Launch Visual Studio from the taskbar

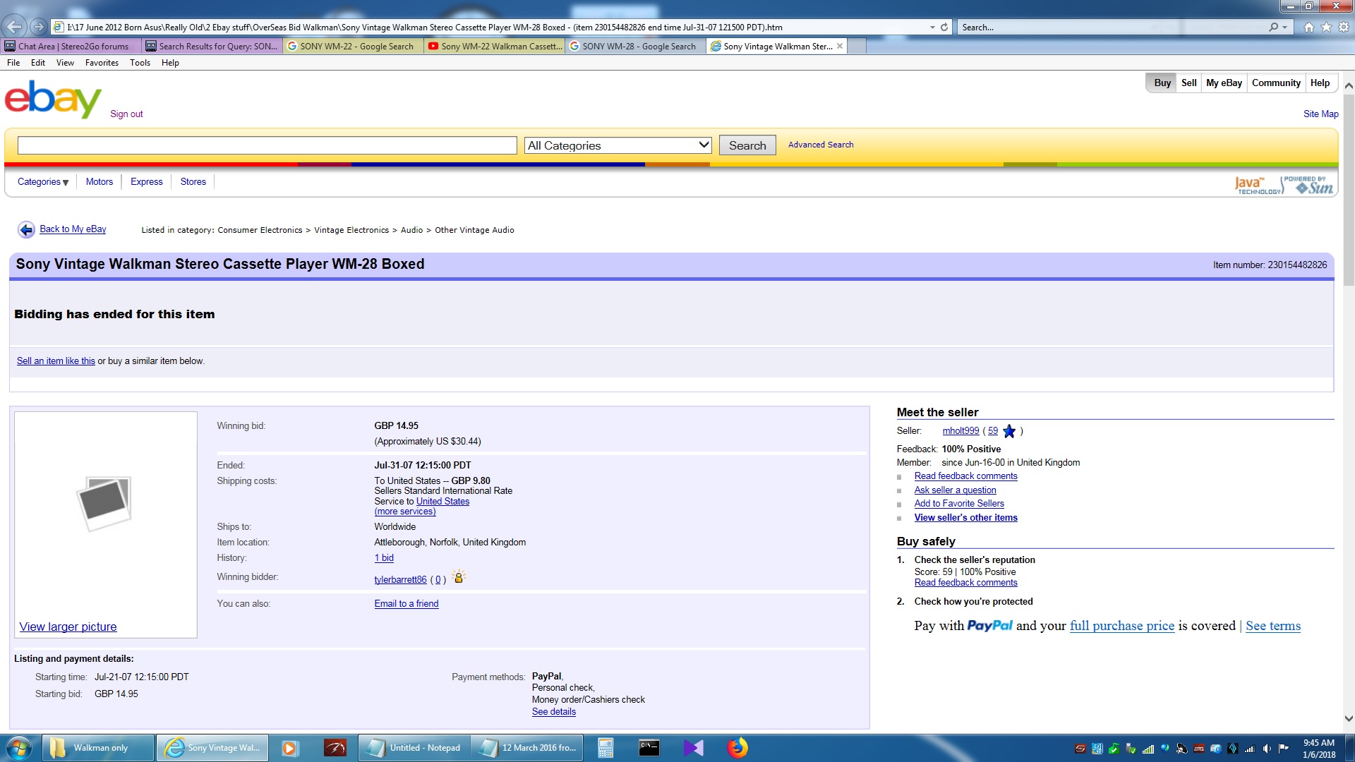tap(694, 748)
